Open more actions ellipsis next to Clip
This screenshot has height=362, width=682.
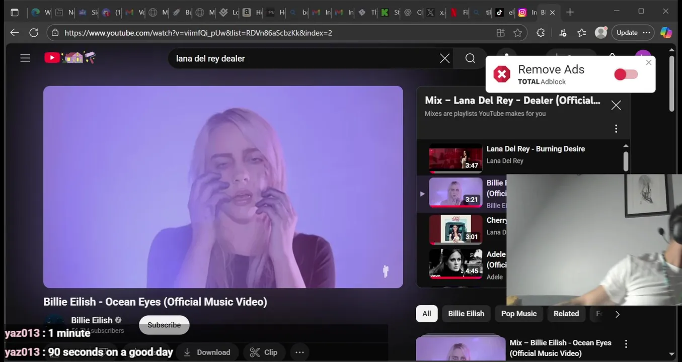(x=299, y=352)
